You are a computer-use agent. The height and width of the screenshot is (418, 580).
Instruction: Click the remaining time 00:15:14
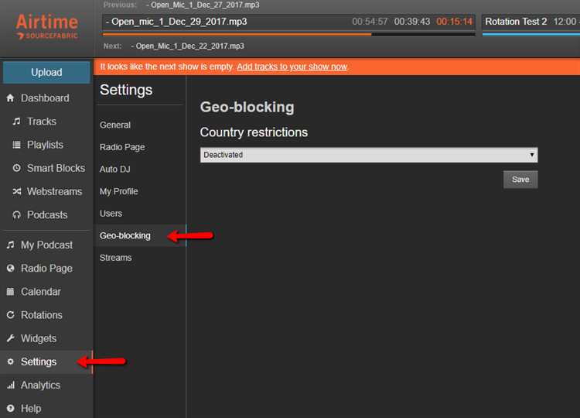[454, 22]
